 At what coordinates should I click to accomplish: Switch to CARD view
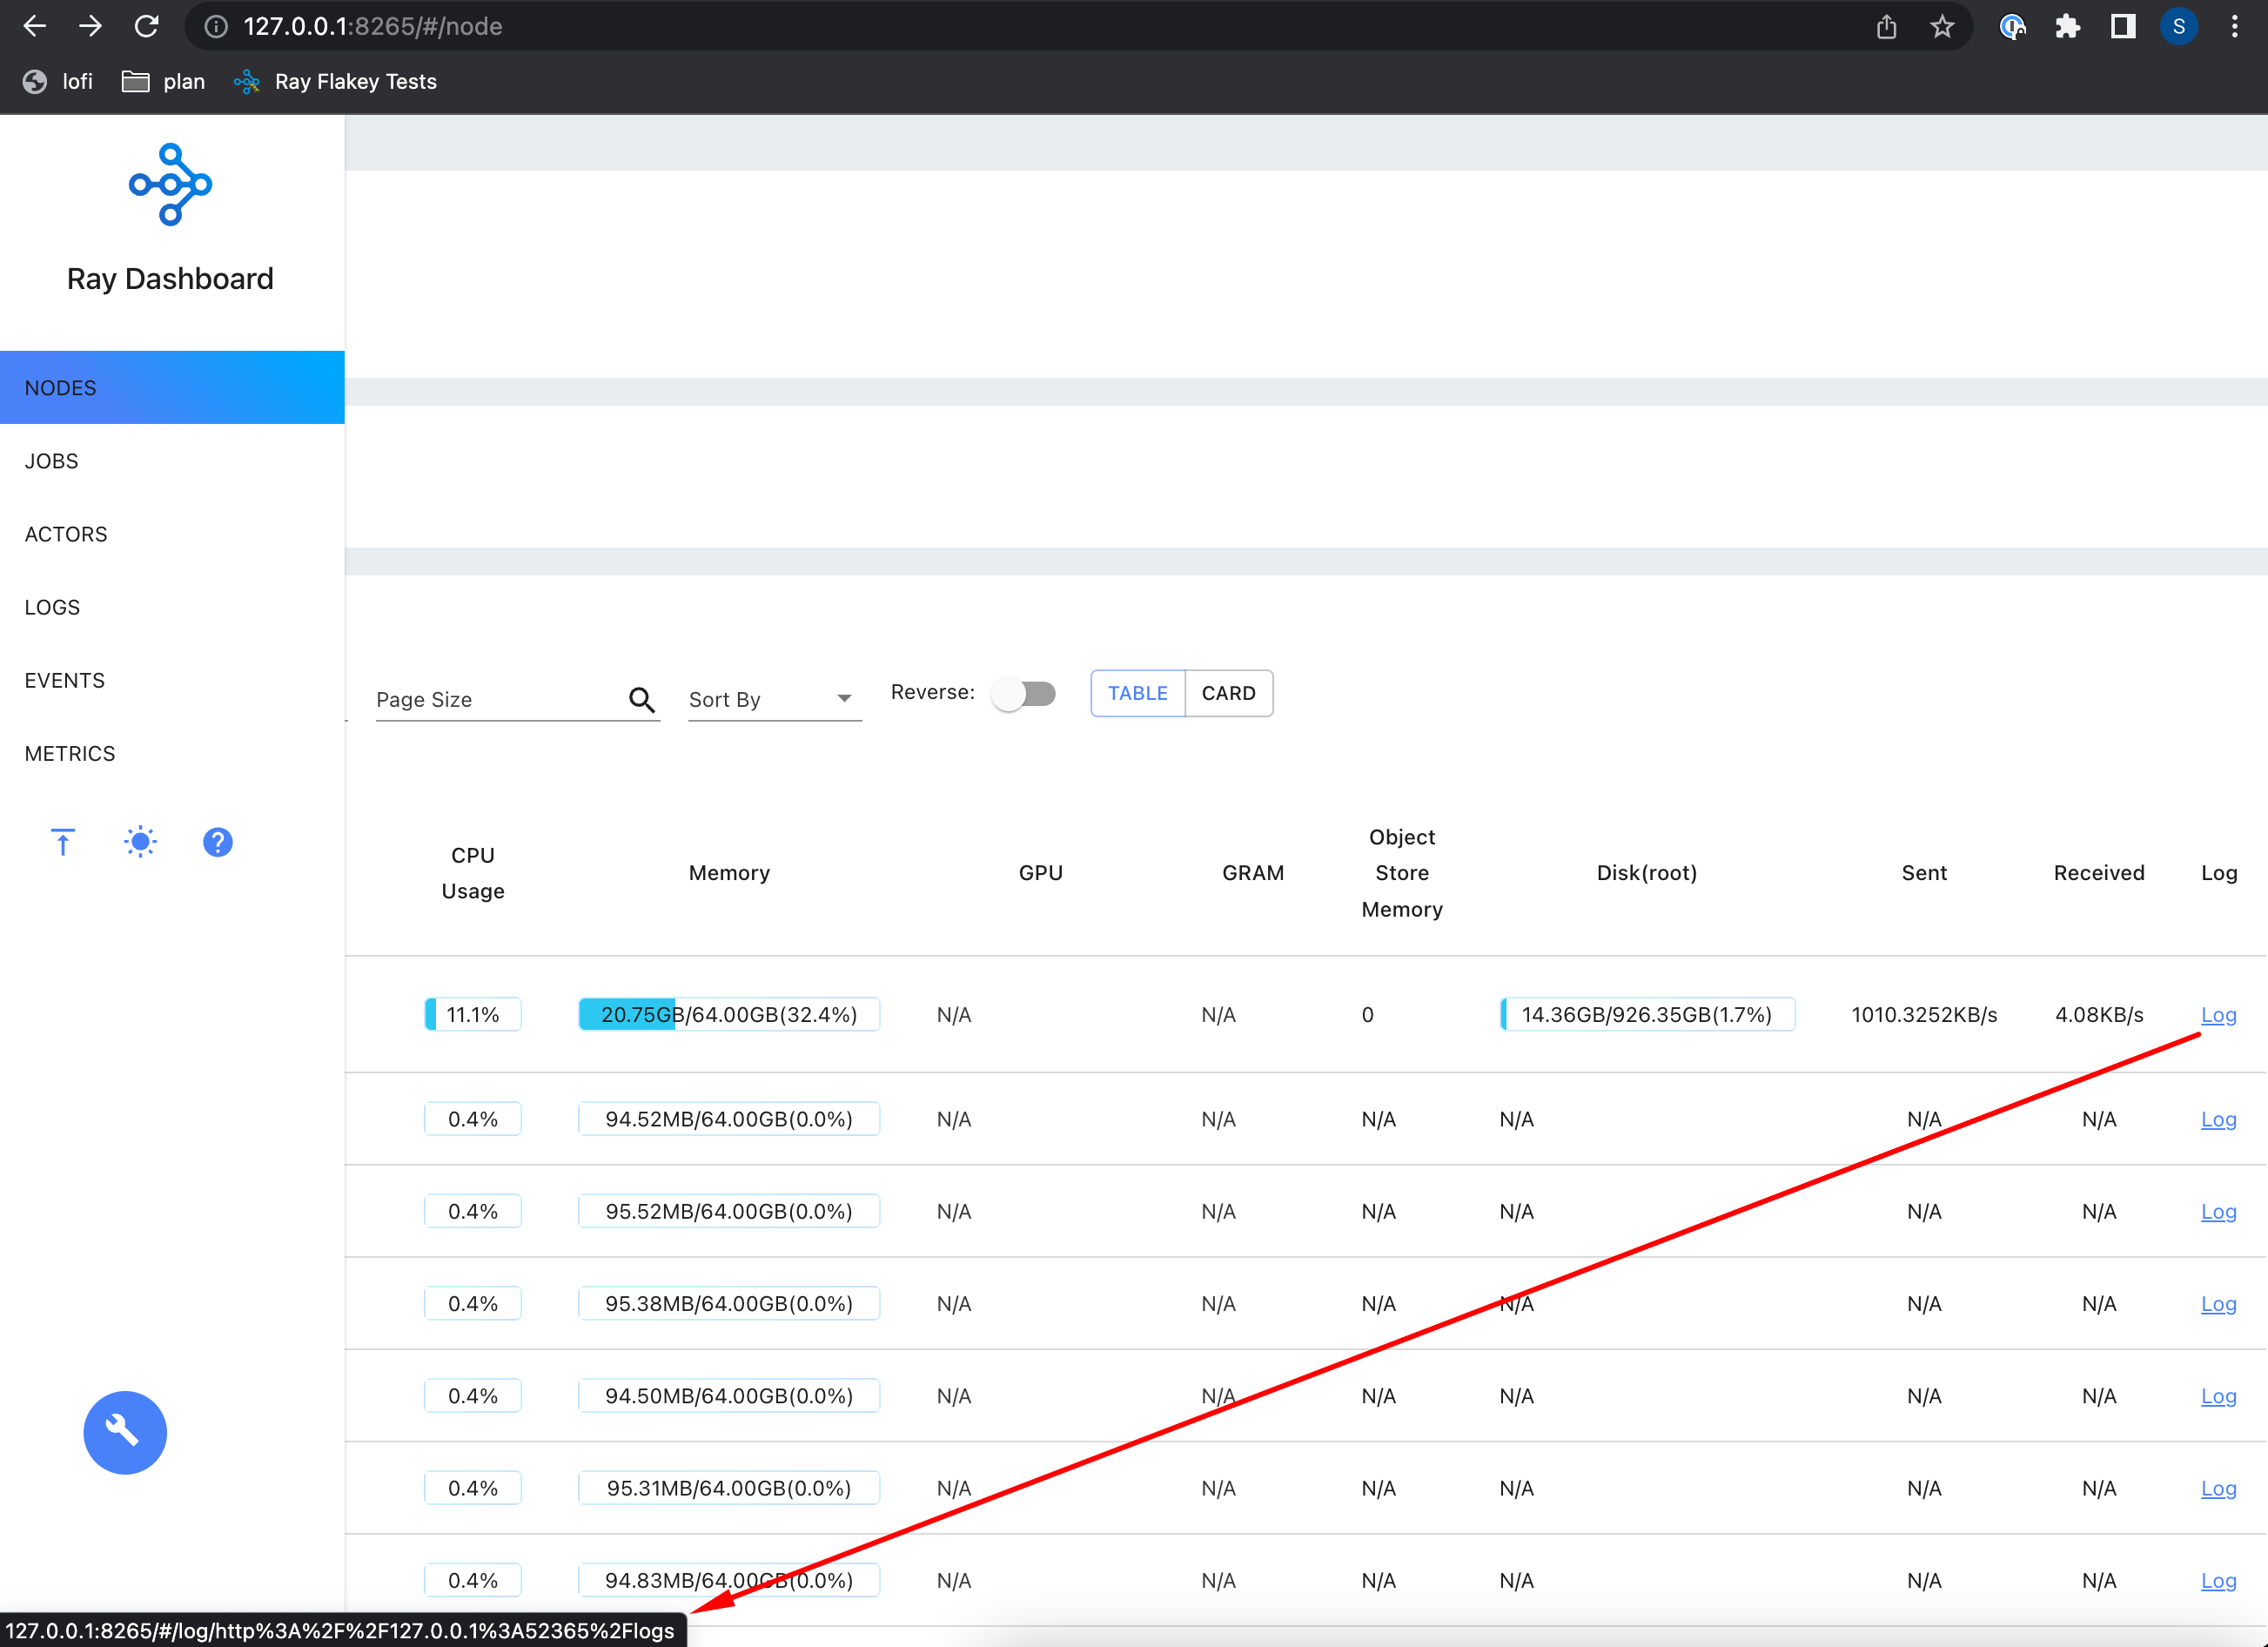[x=1229, y=693]
